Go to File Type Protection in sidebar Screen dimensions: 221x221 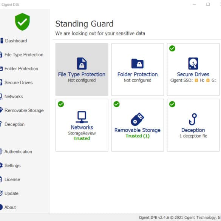24,55
